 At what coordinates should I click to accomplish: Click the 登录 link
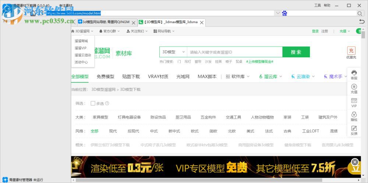coord(315,31)
